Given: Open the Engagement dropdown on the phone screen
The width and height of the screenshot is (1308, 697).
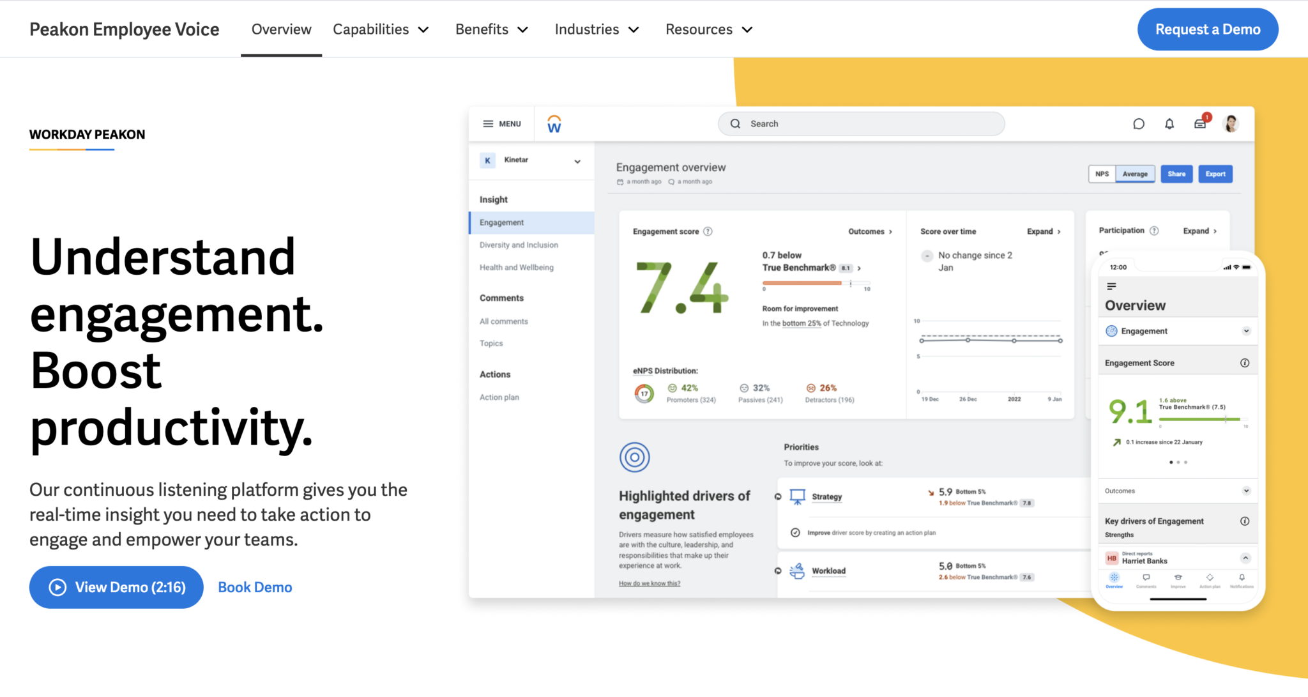Looking at the screenshot, I should coord(1246,331).
